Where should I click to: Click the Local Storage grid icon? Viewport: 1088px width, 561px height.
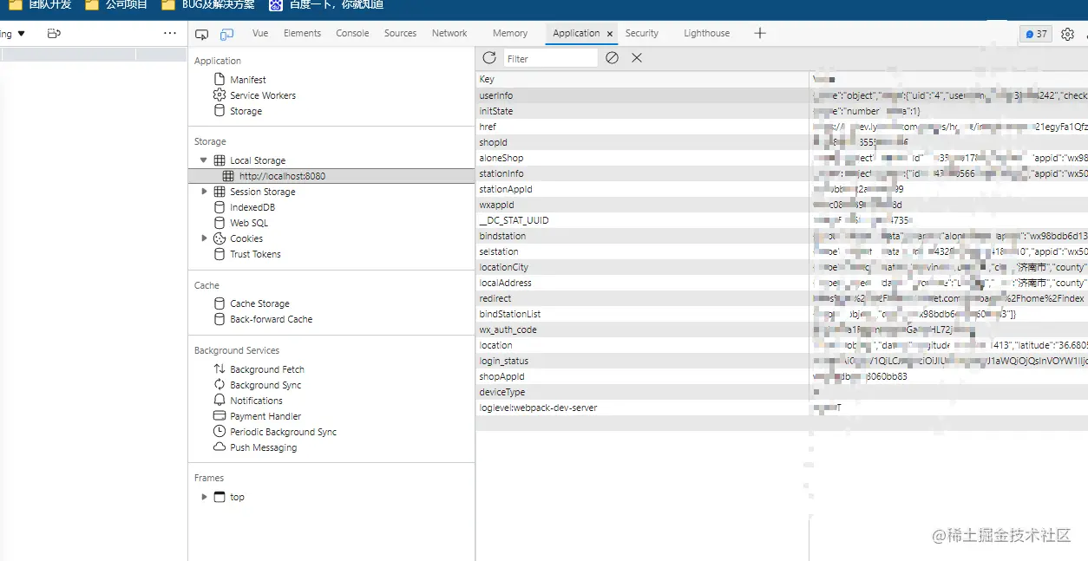click(x=220, y=160)
